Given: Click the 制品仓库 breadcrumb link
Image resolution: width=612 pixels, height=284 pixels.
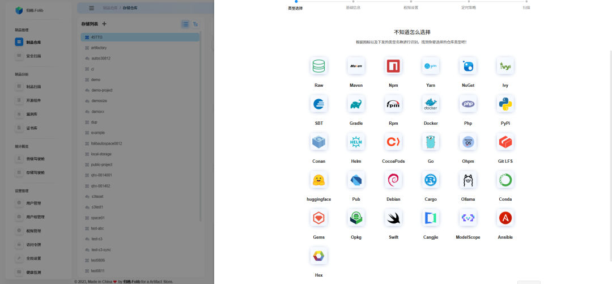Looking at the screenshot, I should [x=110, y=8].
